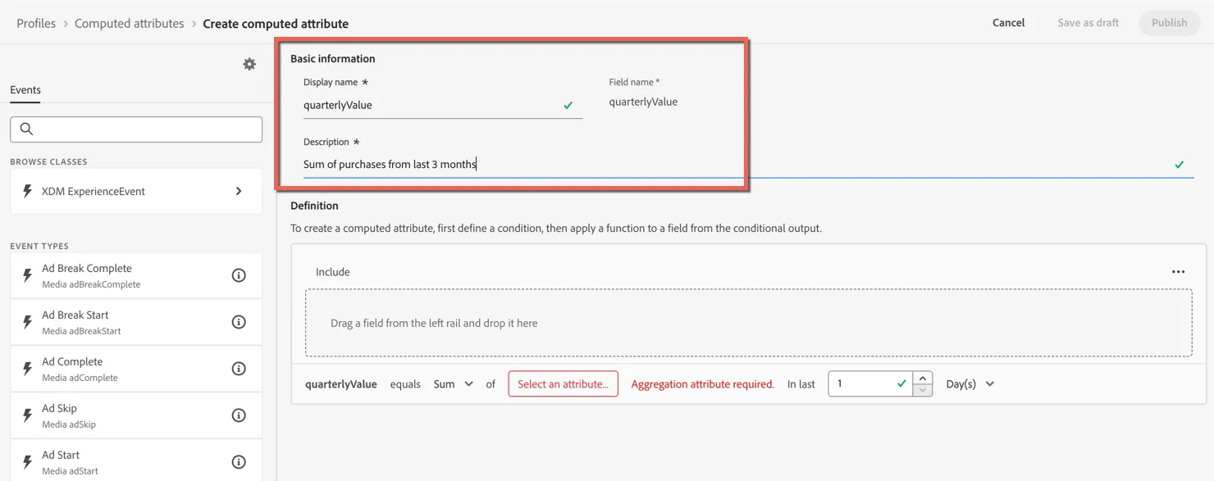Show info for Ad Complete event
This screenshot has height=481, width=1214.
pyautogui.click(x=239, y=369)
